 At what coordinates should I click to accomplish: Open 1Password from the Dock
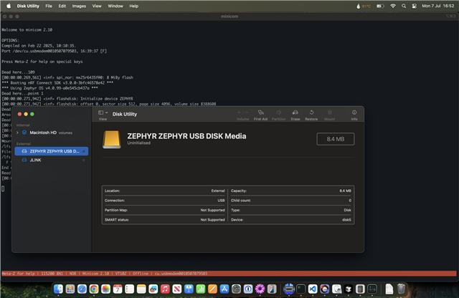tap(248, 289)
